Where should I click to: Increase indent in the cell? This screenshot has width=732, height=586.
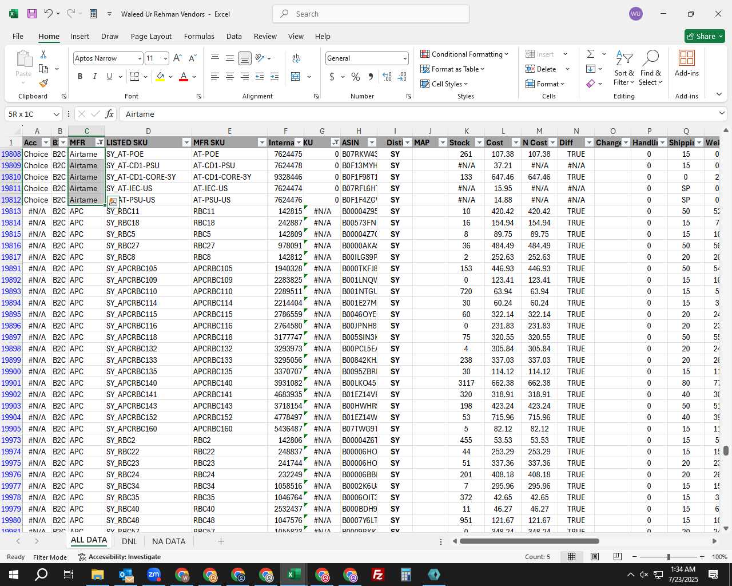[x=274, y=76]
